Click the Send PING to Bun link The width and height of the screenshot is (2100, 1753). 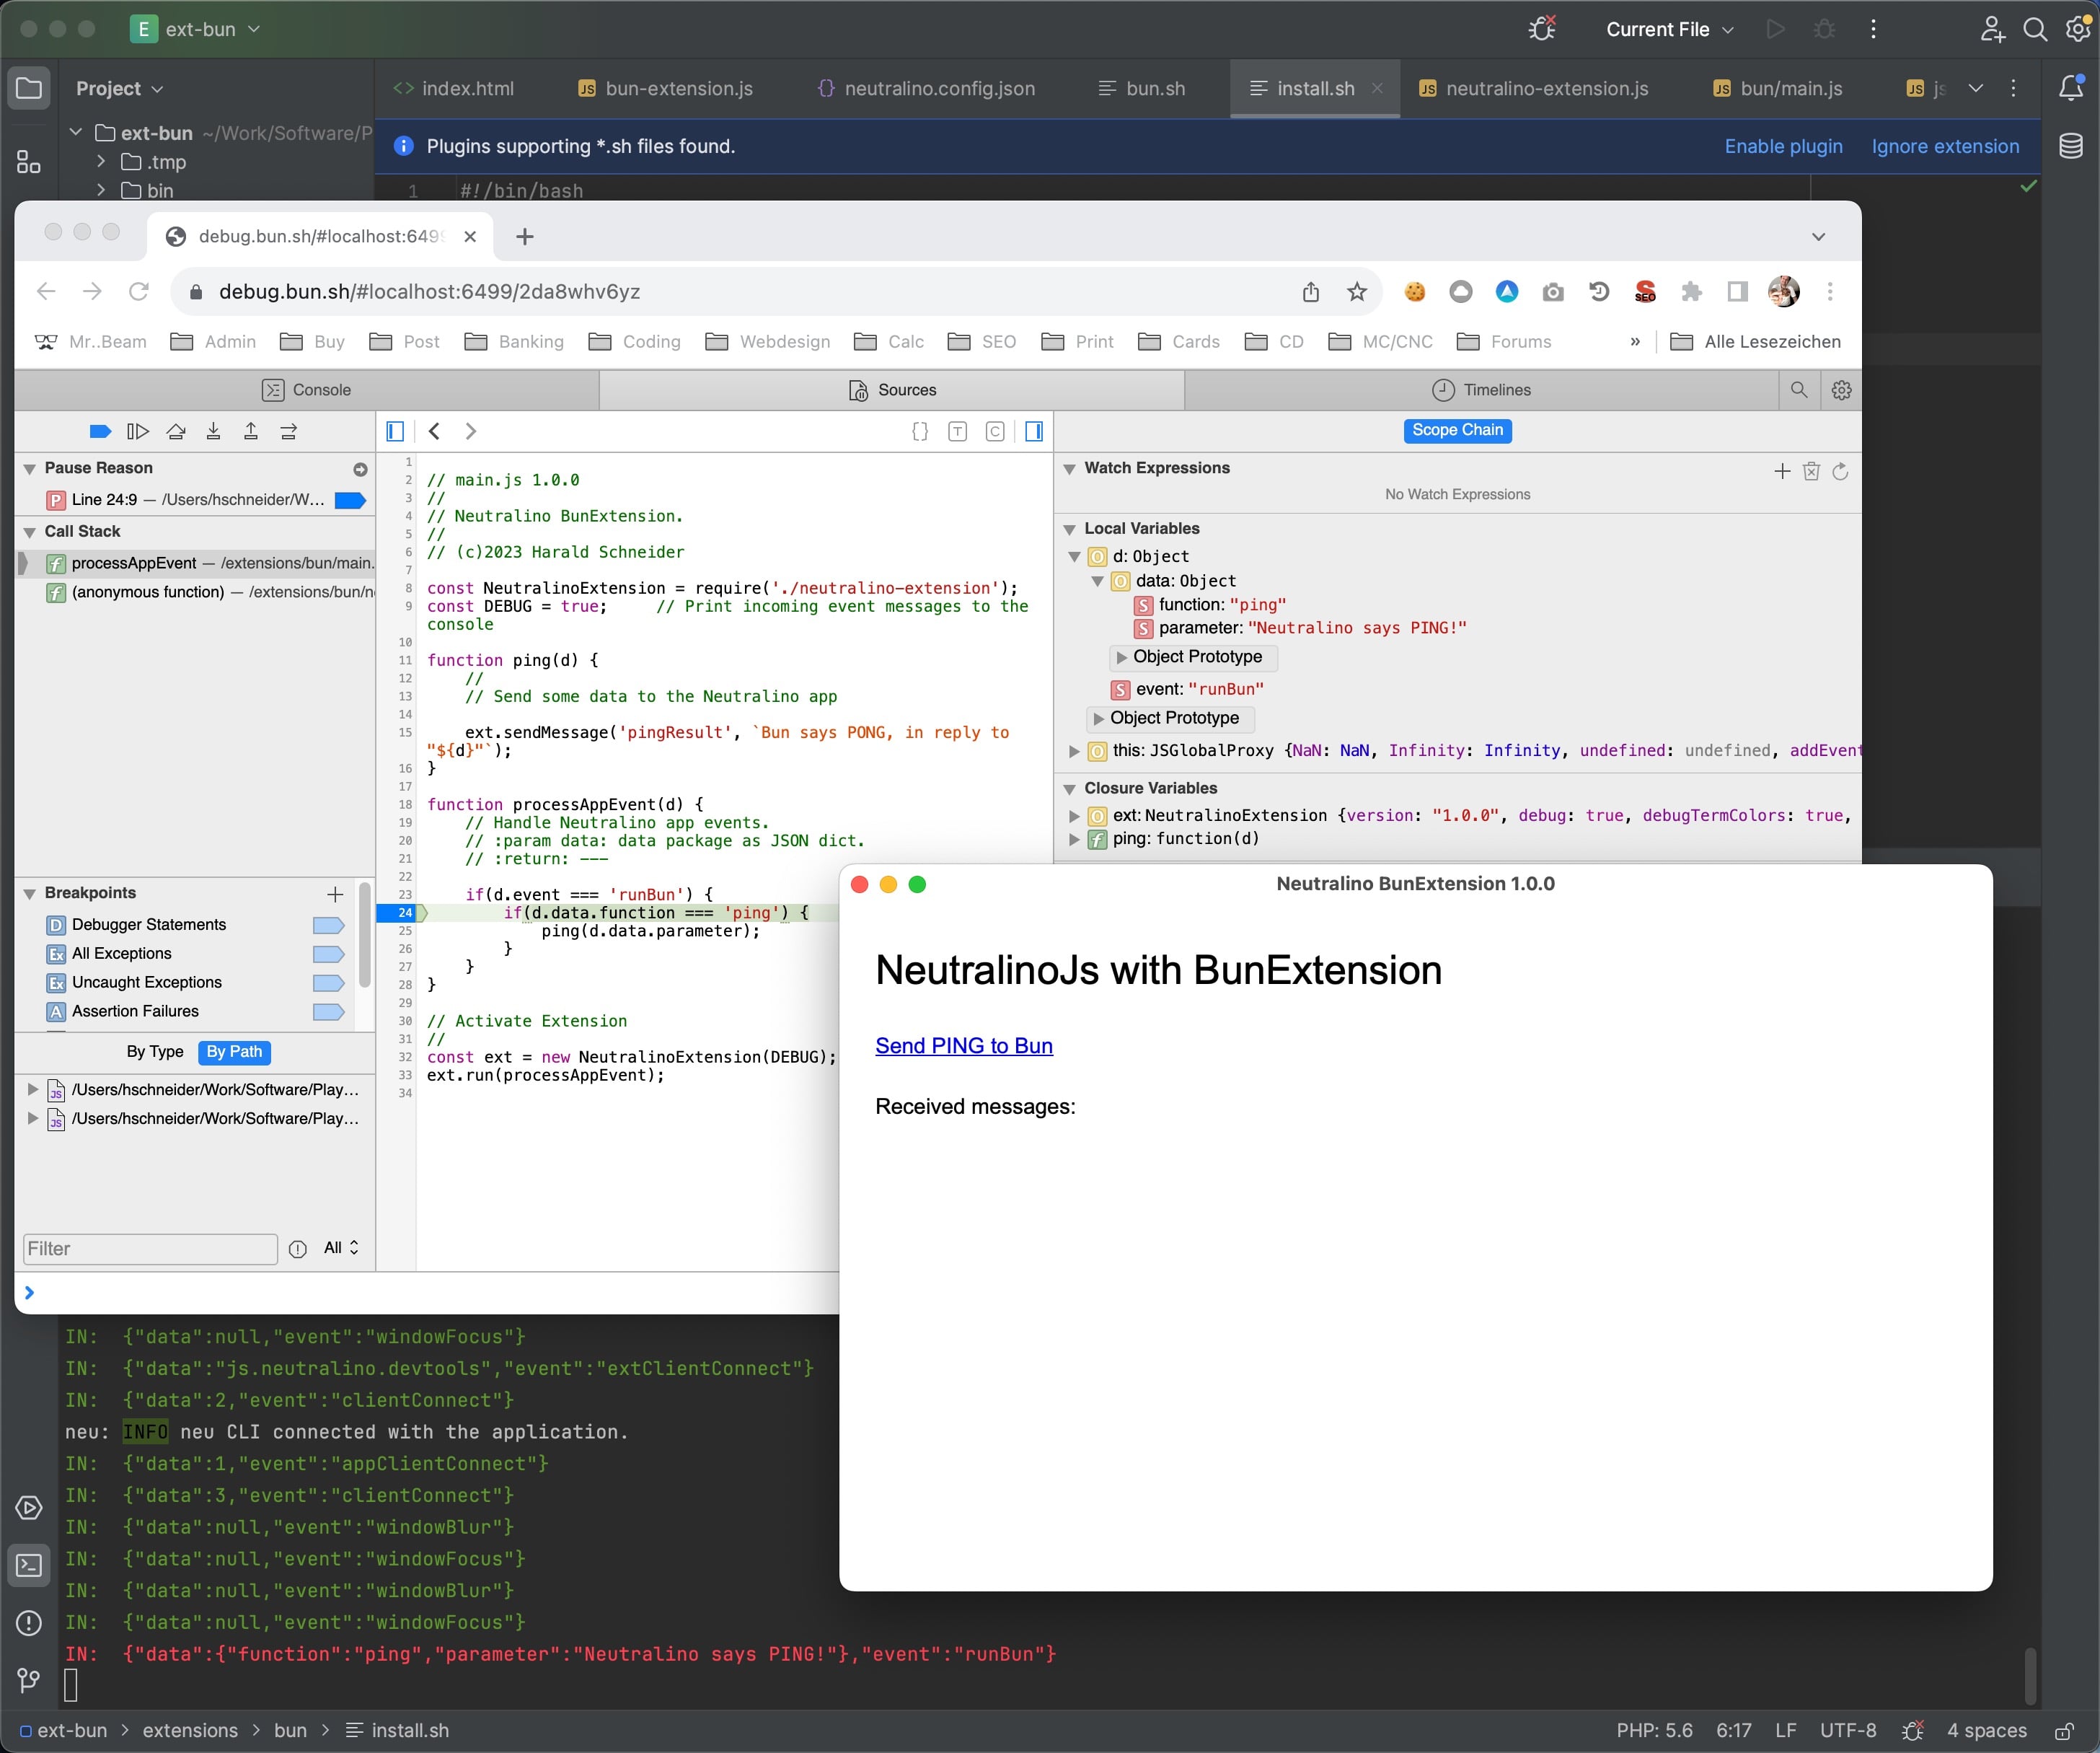(x=964, y=1045)
